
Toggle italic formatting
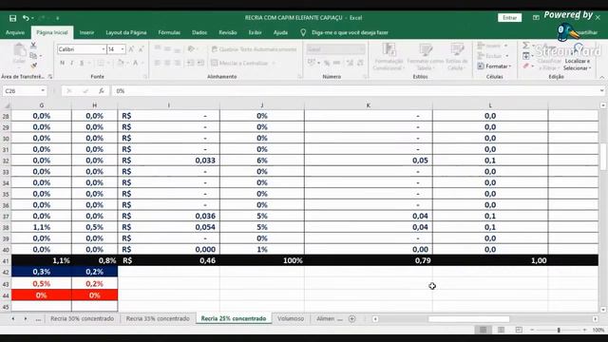click(72, 63)
